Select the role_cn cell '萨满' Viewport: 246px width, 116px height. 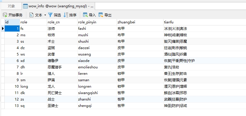tap(62, 80)
